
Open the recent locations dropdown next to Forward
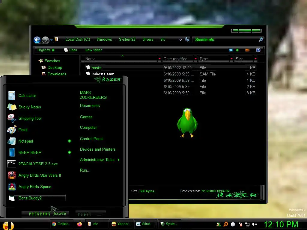coord(51,40)
